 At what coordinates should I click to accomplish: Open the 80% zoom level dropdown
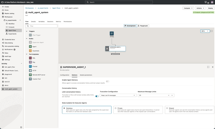[205, 31]
